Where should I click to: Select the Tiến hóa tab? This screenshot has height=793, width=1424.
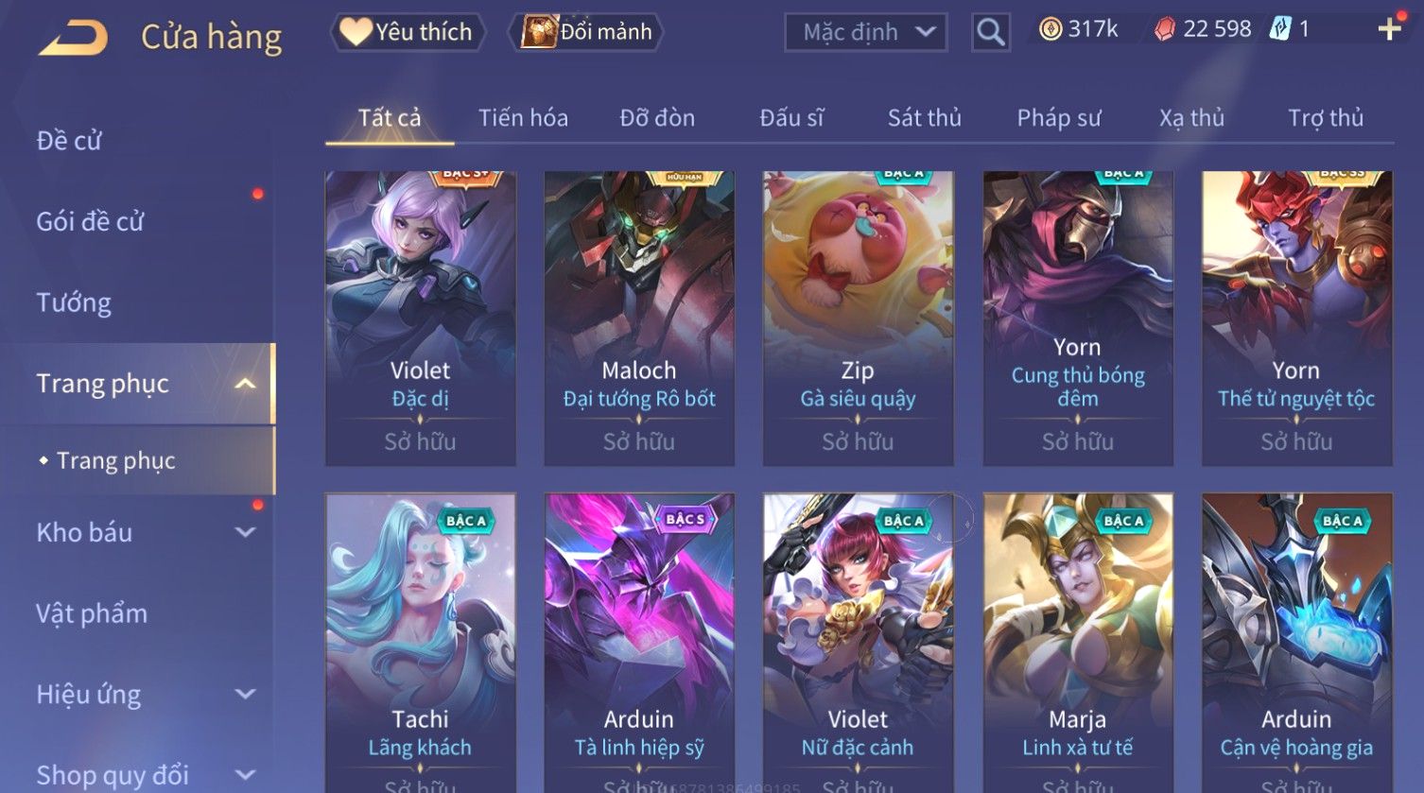coord(523,118)
